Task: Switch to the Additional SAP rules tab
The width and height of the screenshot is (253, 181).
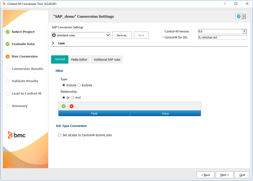Action: (107, 59)
